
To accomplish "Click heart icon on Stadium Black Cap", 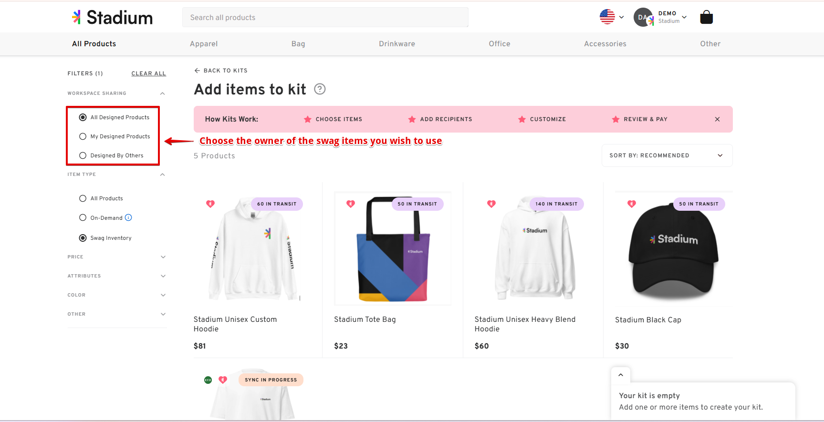I will 632,204.
